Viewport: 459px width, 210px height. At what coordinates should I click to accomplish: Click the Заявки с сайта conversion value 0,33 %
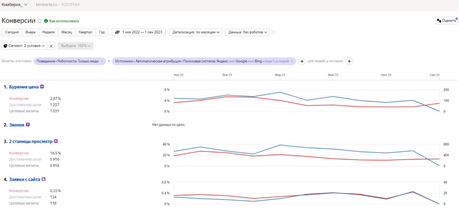56,191
